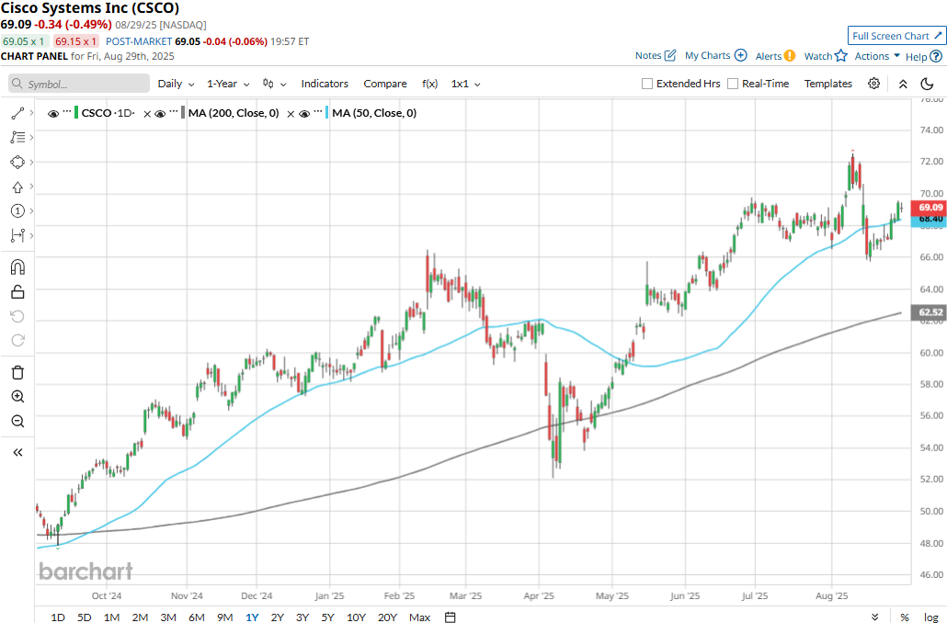Viewport: 947px width, 623px height.
Task: Select the 5Y time range
Action: coord(327,617)
